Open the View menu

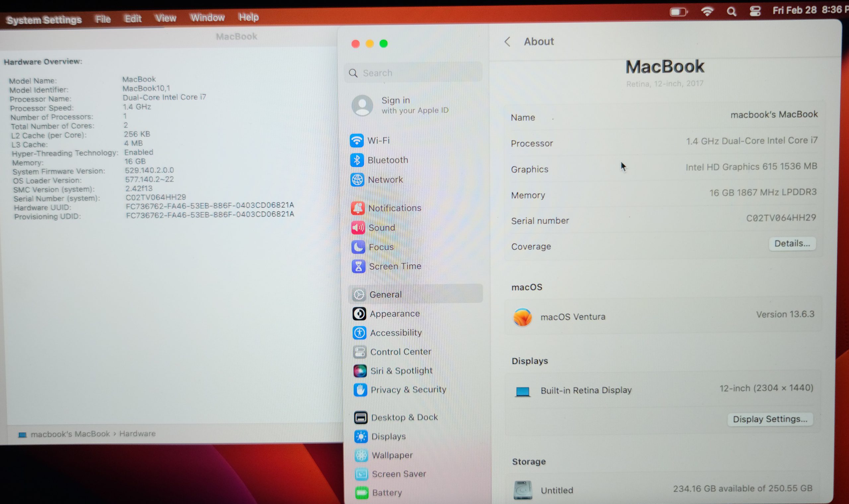(165, 18)
